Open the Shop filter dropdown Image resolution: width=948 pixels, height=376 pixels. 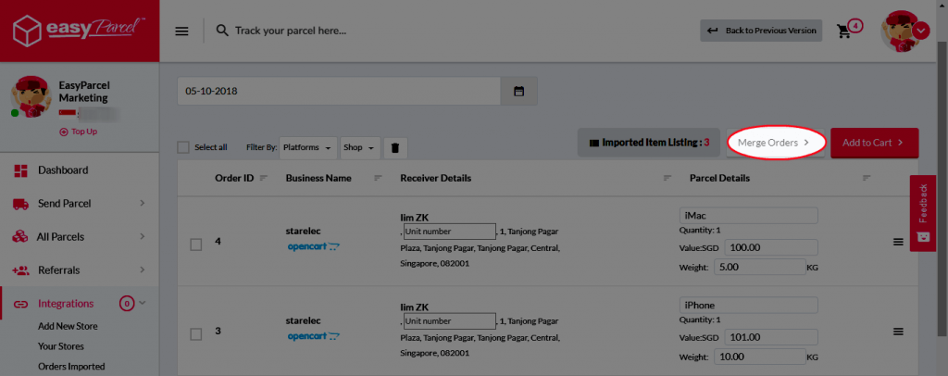[x=360, y=147]
